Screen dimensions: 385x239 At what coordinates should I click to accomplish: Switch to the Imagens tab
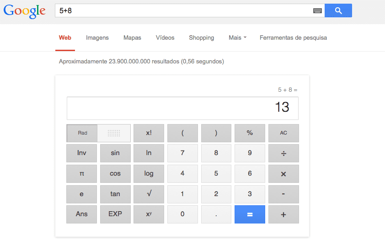pyautogui.click(x=97, y=38)
